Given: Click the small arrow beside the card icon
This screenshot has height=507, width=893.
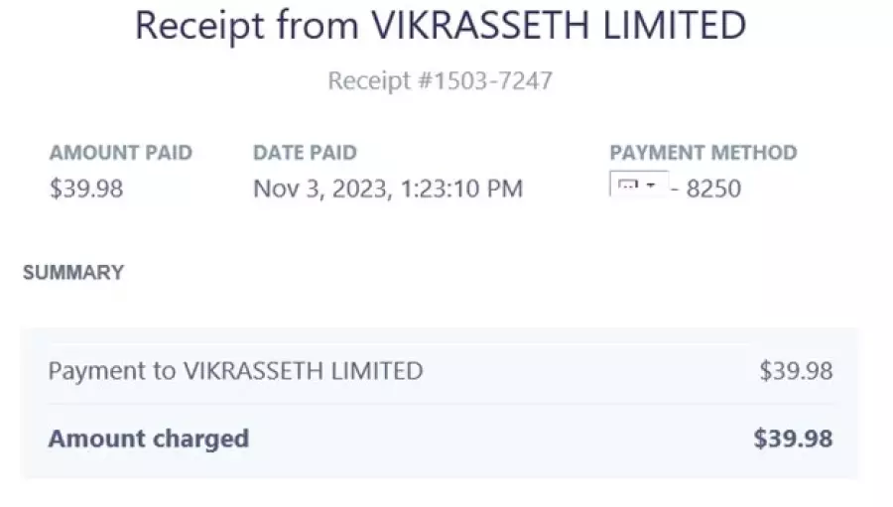Looking at the screenshot, I should [x=651, y=186].
